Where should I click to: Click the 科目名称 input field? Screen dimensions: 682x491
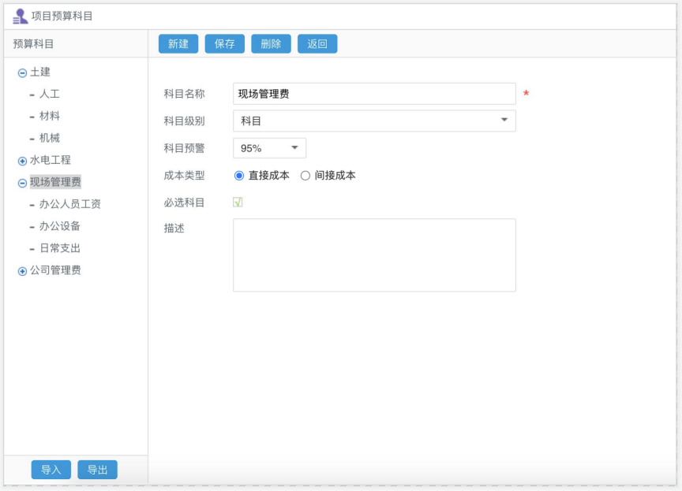pos(373,93)
